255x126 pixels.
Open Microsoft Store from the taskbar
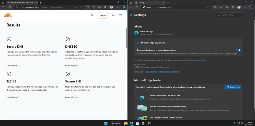point(137,123)
